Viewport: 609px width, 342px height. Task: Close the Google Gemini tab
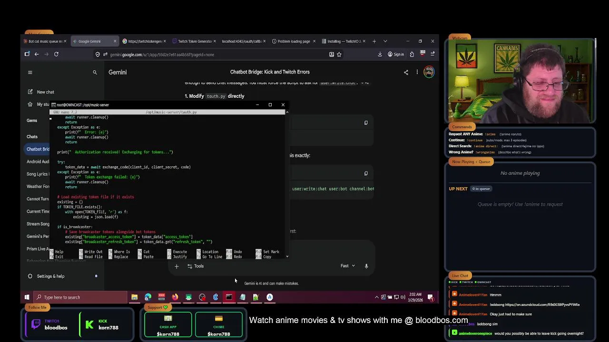[x=115, y=41]
